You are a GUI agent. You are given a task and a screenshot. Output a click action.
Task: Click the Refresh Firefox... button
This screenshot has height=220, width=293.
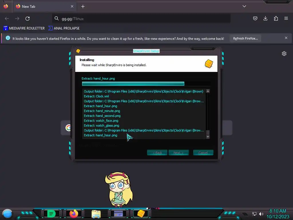click(x=245, y=38)
